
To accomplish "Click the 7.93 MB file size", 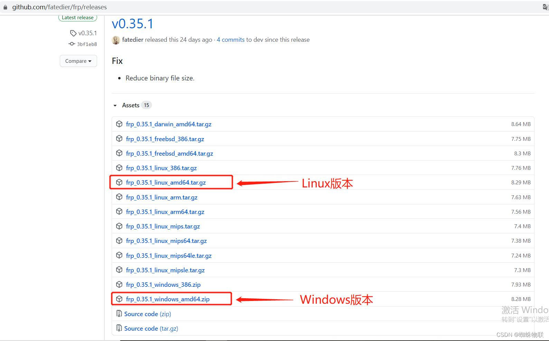I will coord(521,284).
